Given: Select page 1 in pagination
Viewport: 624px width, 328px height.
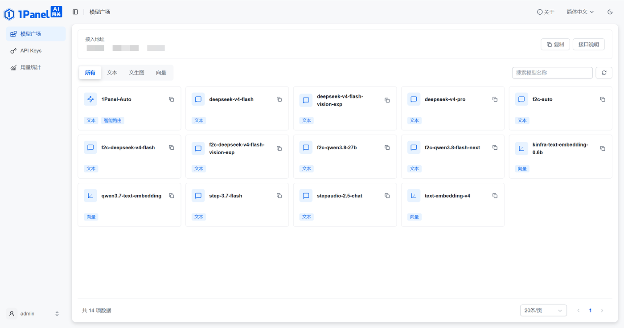Looking at the screenshot, I should 590,311.
